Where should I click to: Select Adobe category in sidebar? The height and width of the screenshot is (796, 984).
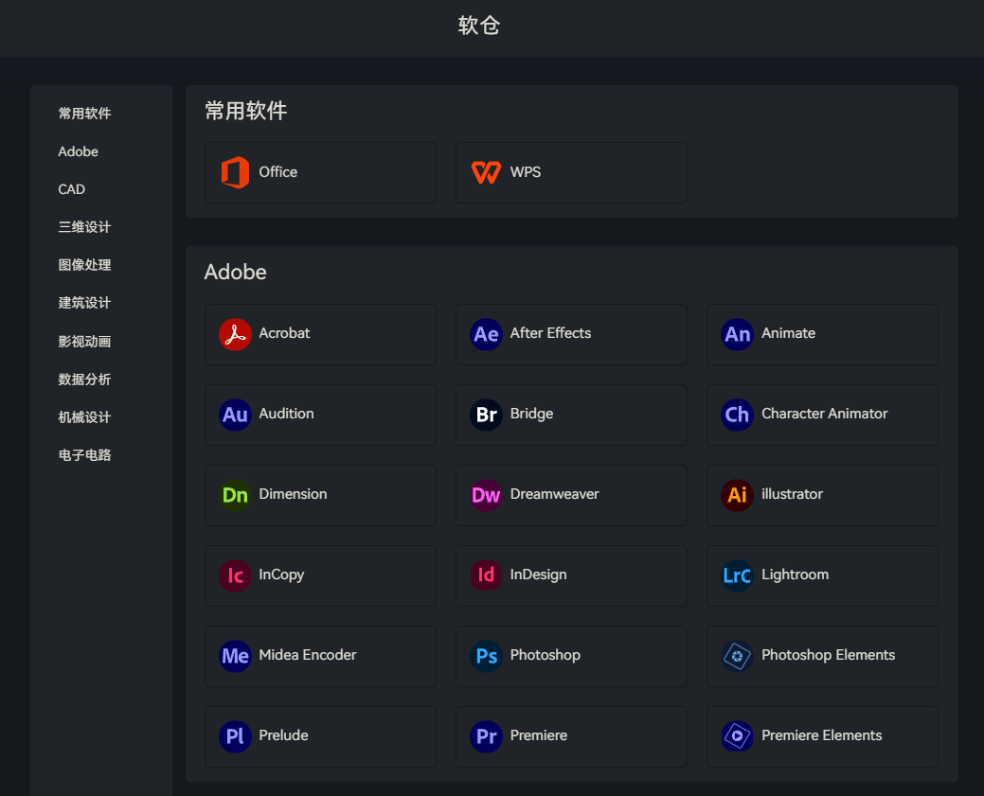click(x=78, y=151)
